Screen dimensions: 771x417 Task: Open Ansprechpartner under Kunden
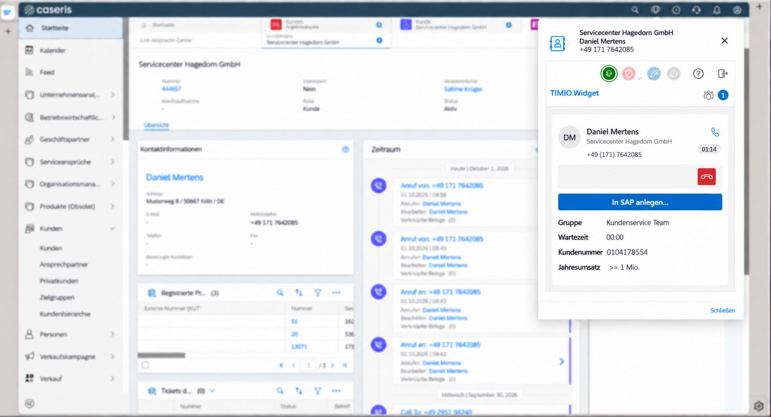click(x=64, y=264)
